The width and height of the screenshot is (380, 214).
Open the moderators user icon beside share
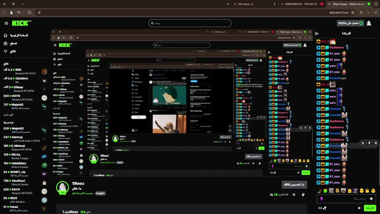303,195
